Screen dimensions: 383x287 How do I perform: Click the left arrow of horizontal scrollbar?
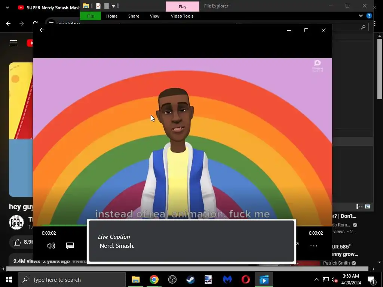click(x=3, y=269)
